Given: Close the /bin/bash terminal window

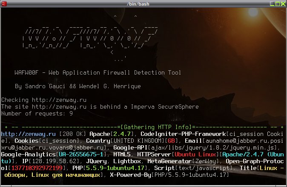Looking at the screenshot, I should [x=283, y=4].
